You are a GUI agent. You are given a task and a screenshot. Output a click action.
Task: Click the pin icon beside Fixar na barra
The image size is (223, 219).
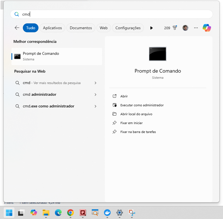click(x=115, y=132)
